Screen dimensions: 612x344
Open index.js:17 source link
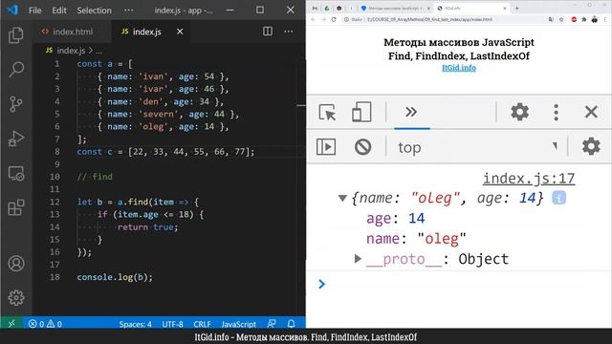[x=529, y=179]
